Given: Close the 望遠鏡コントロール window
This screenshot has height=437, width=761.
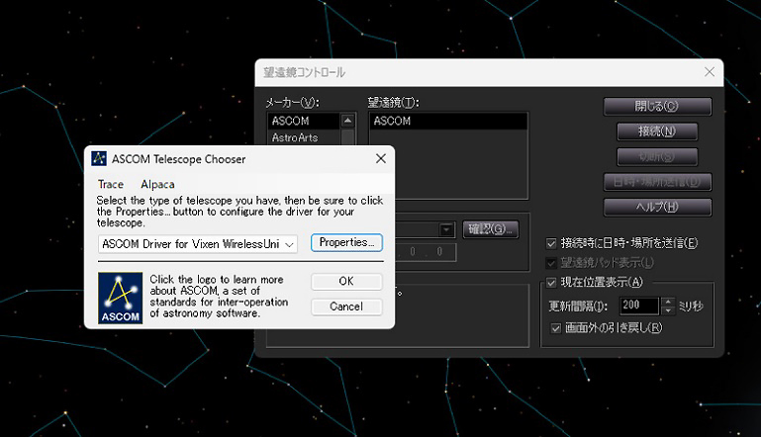Looking at the screenshot, I should (710, 72).
